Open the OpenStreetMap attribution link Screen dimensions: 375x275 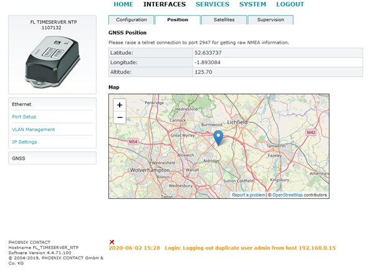287,195
